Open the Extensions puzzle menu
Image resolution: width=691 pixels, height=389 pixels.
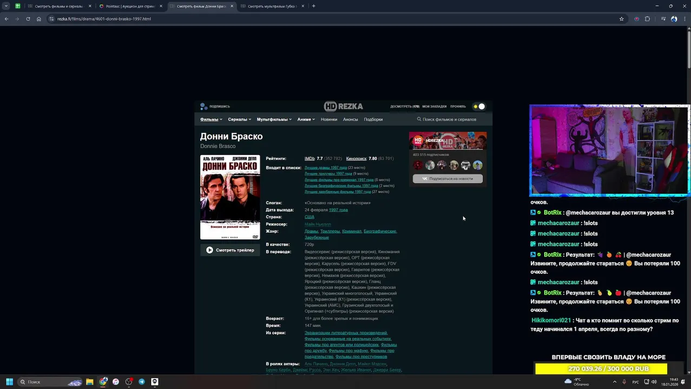pos(647,19)
